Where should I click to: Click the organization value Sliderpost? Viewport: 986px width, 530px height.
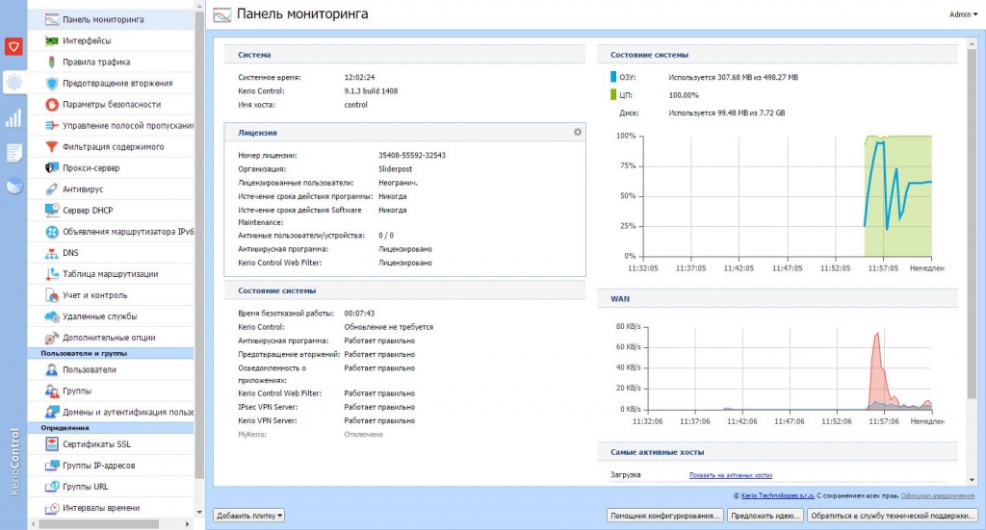(x=396, y=169)
